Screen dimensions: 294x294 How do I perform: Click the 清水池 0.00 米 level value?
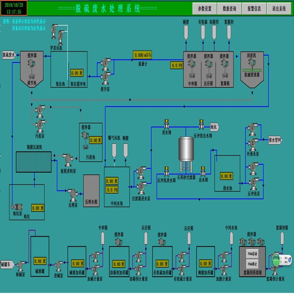[x=226, y=176]
